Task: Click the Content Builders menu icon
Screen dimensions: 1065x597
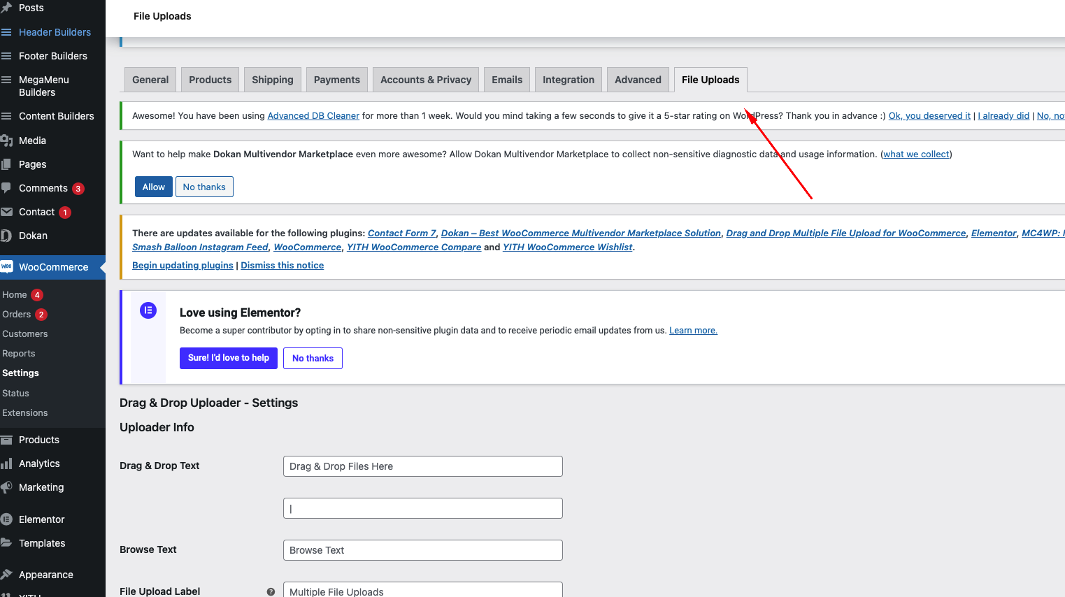Action: [6, 116]
